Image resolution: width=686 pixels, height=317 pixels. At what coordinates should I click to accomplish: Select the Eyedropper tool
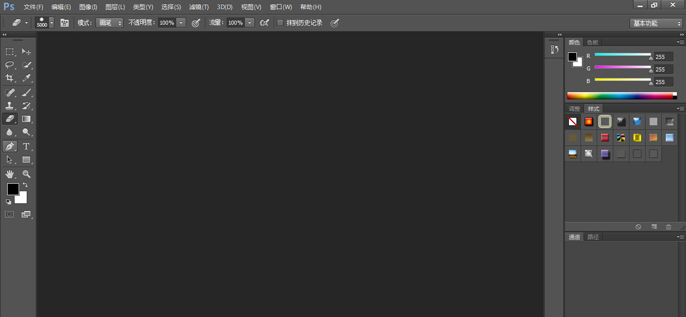click(x=26, y=78)
